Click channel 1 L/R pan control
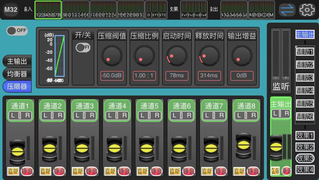This screenshot has width=319, height=180. coord(20,115)
